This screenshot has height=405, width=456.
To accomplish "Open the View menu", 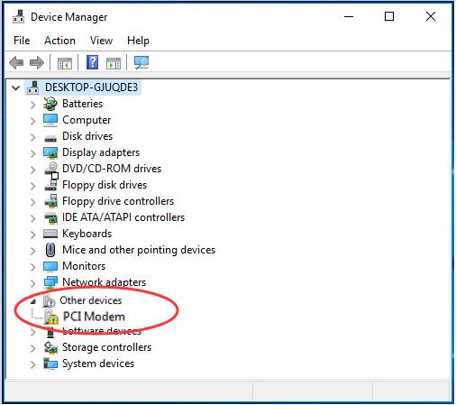I will (102, 41).
